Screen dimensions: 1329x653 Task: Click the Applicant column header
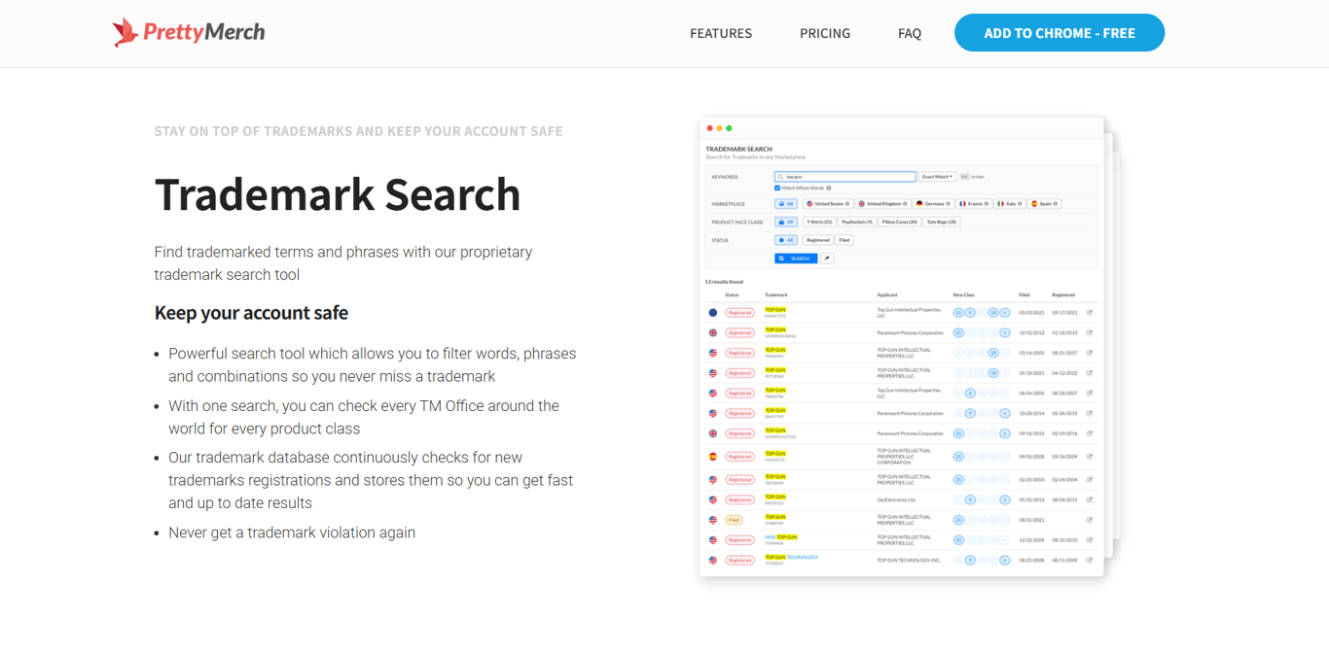click(x=887, y=294)
